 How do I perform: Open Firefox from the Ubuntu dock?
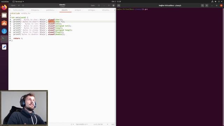coord(4,7)
